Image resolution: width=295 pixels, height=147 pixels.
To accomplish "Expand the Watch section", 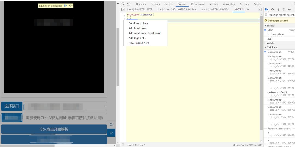I will click(270, 43).
